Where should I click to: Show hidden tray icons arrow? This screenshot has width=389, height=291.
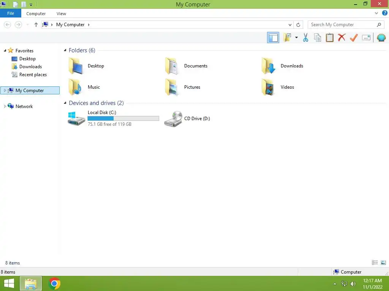pos(335,284)
